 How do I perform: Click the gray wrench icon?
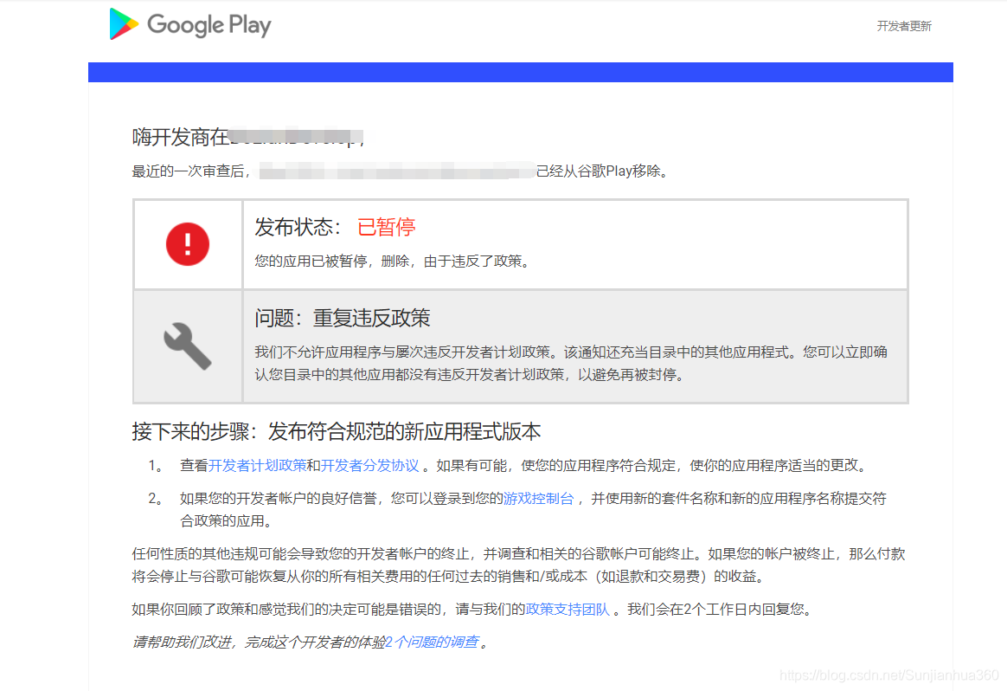coord(188,345)
